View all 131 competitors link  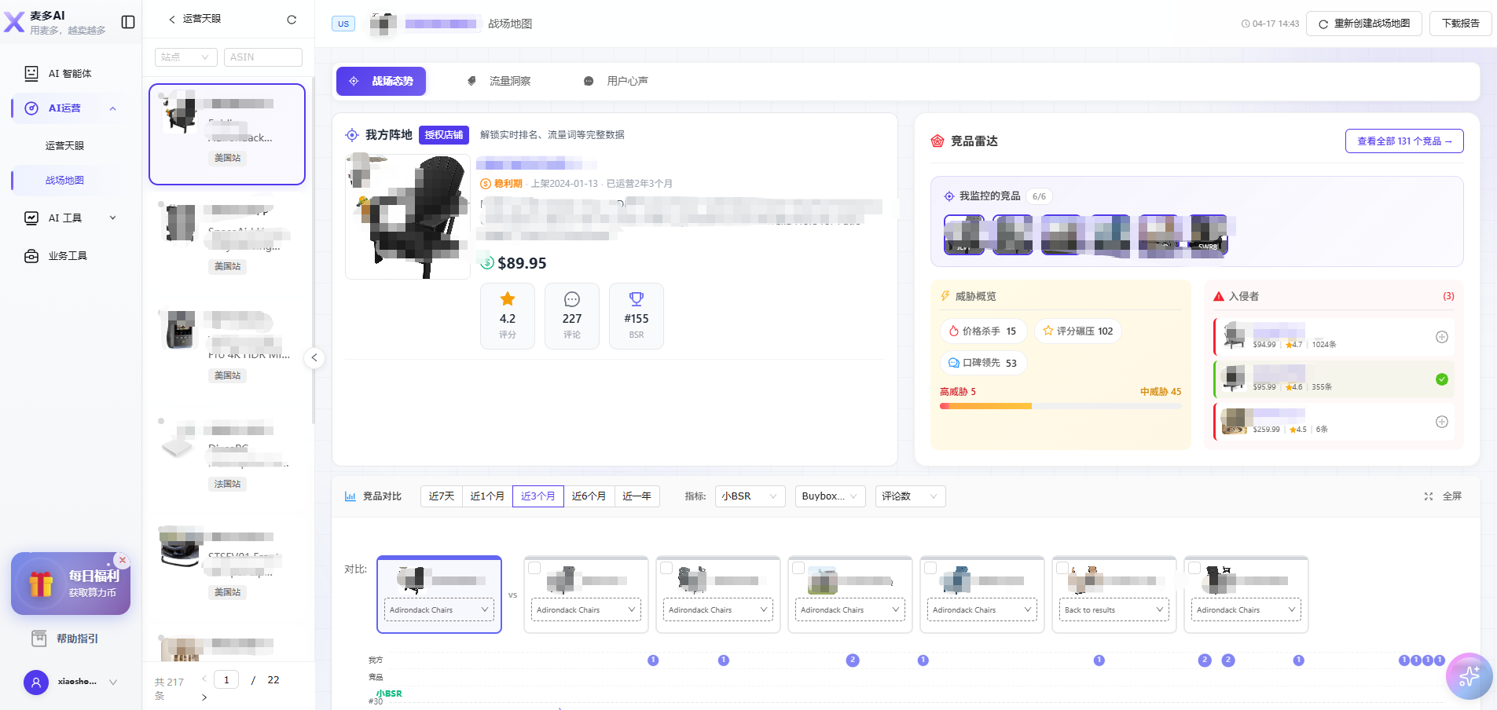pos(1403,141)
